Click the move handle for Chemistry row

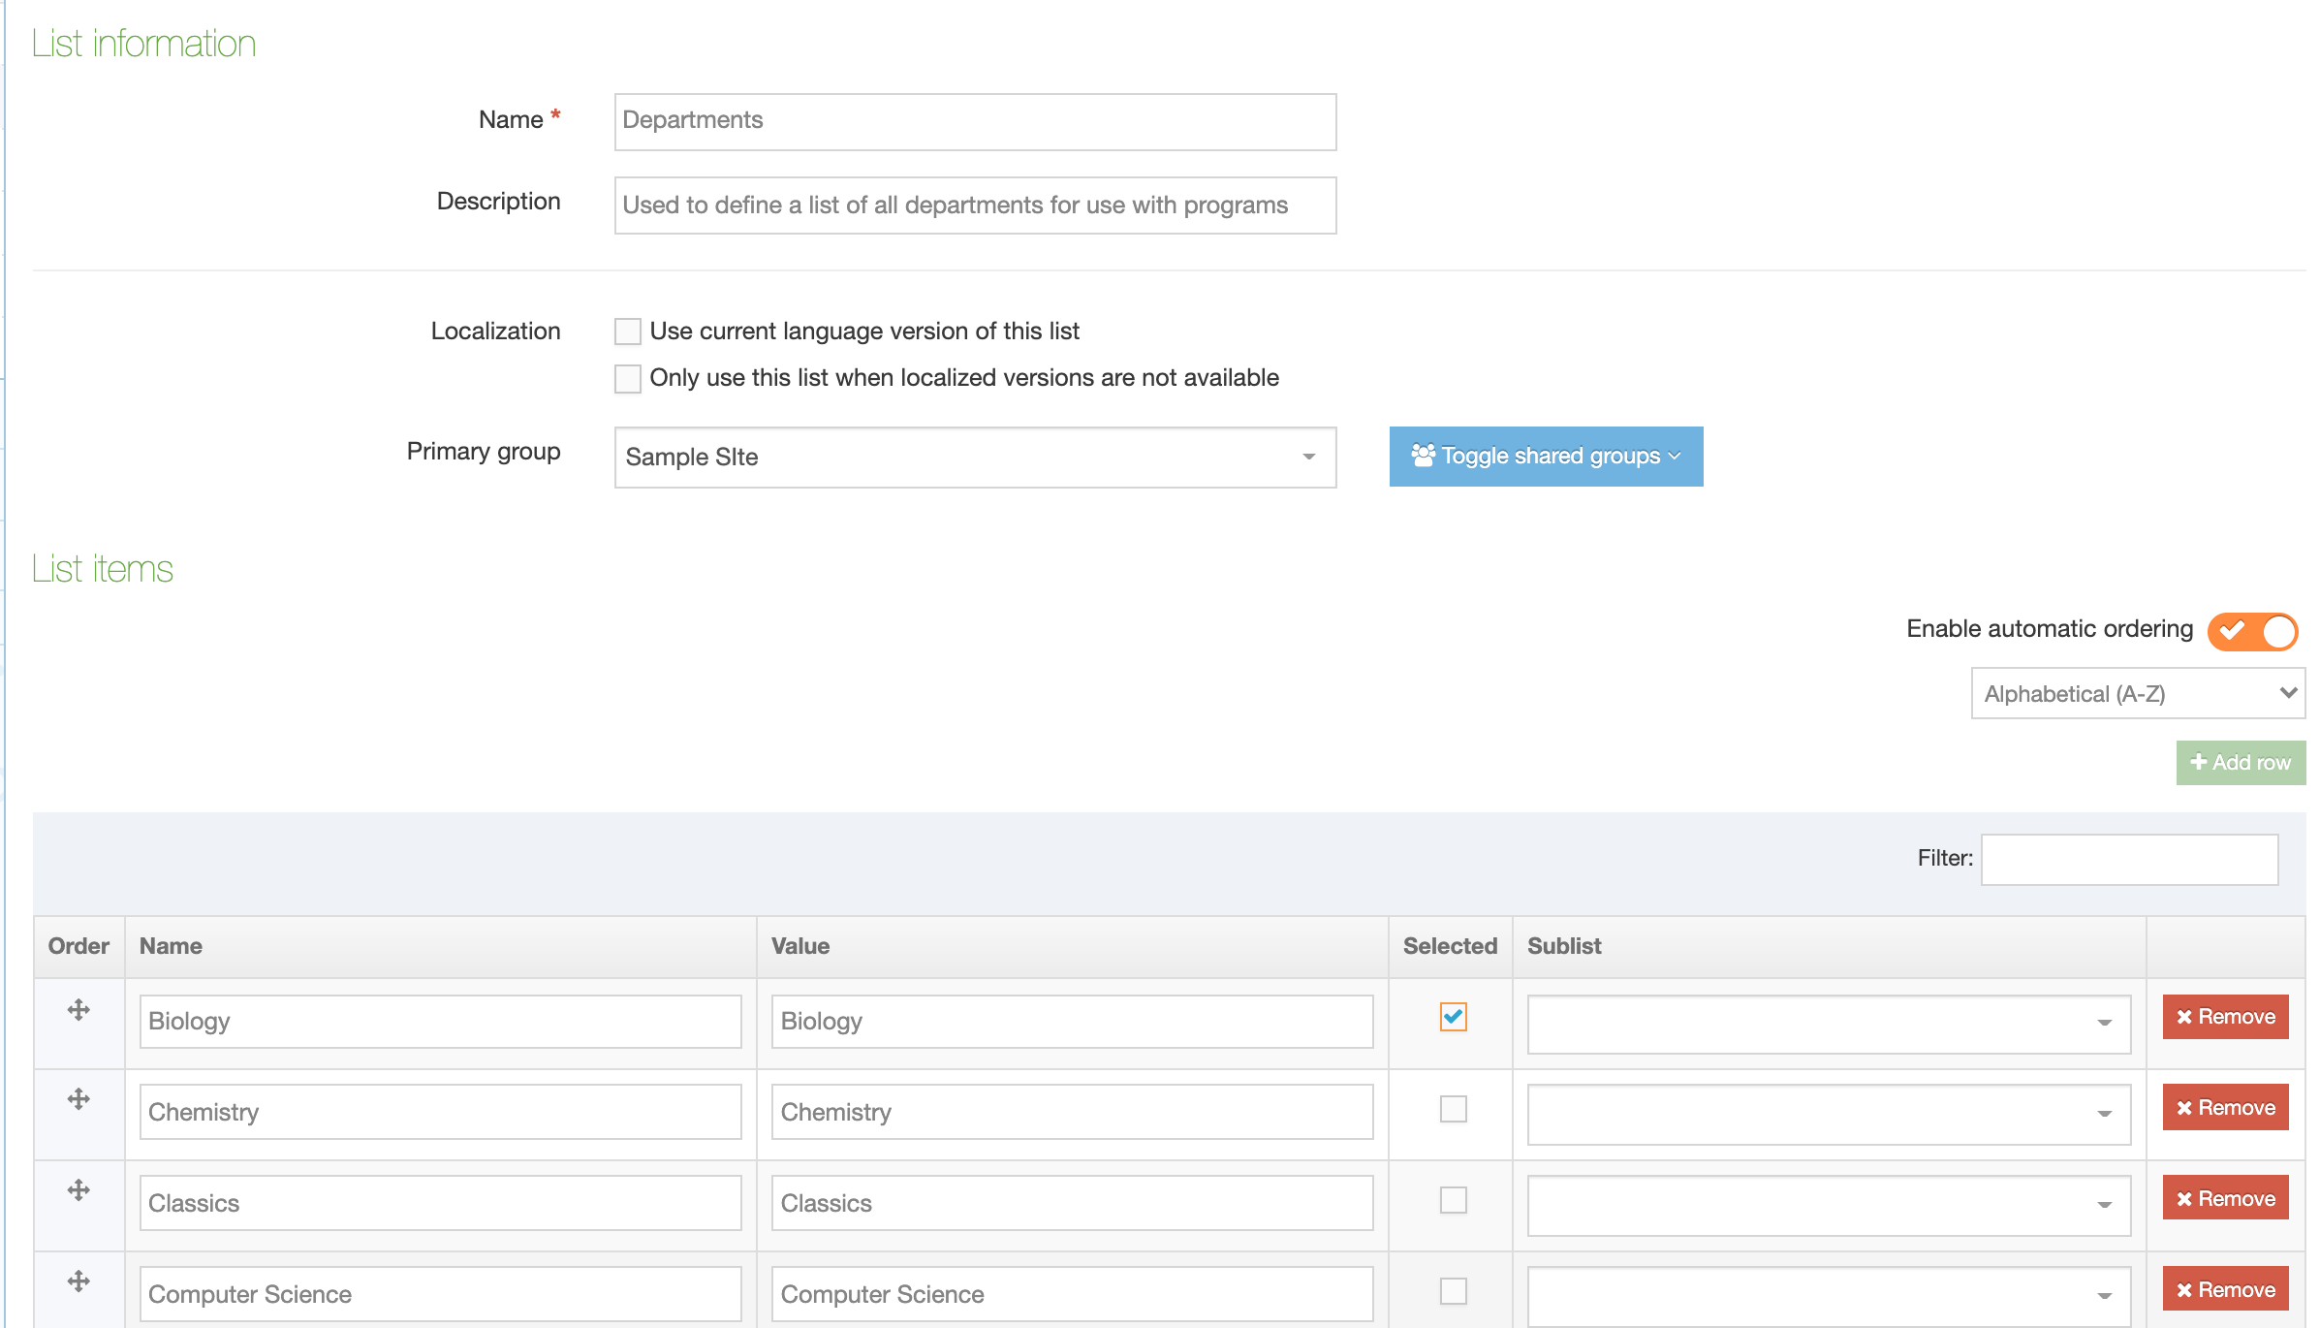(78, 1099)
